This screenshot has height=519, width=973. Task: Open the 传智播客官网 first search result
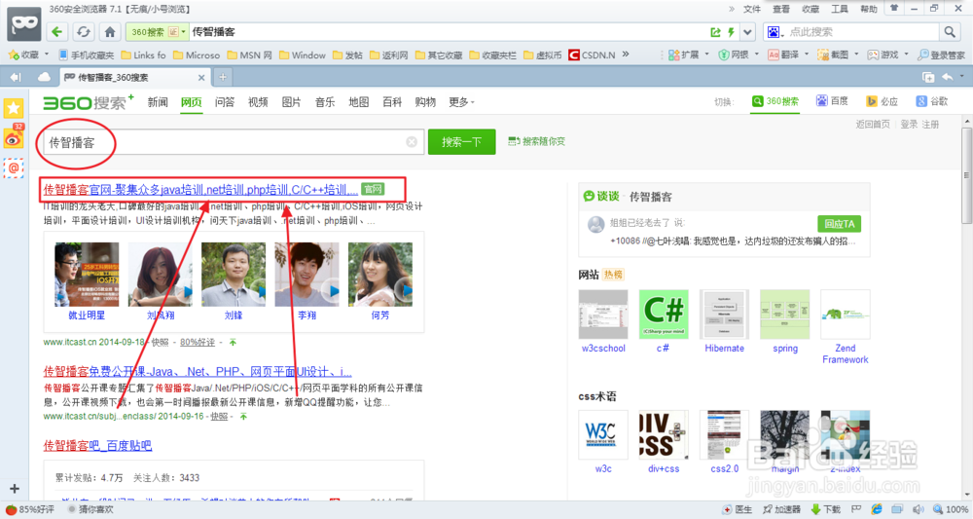(x=200, y=189)
